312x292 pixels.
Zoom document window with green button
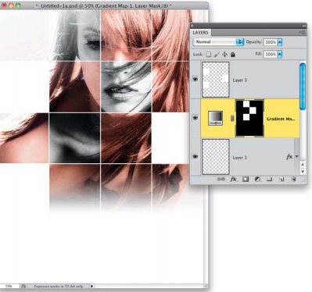tap(18, 5)
